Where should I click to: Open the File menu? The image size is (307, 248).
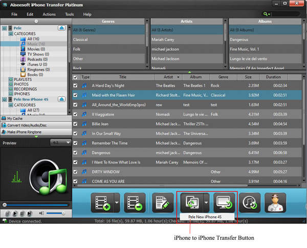pyautogui.click(x=14, y=14)
